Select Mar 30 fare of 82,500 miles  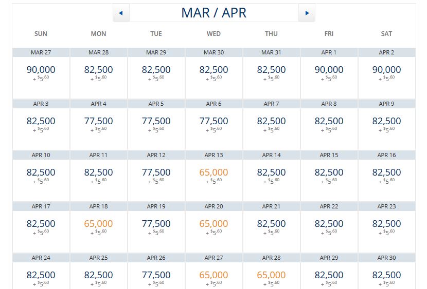click(x=213, y=70)
